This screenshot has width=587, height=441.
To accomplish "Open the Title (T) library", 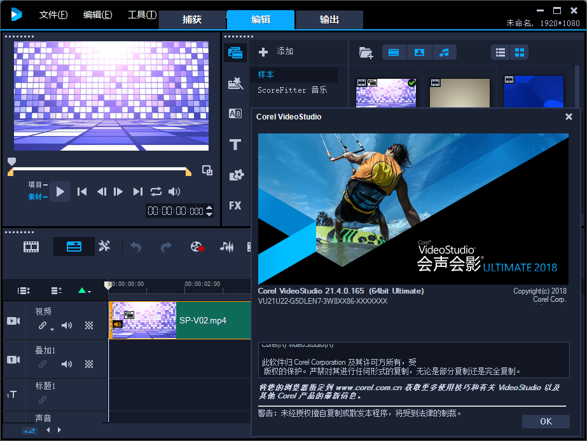I will pos(235,144).
